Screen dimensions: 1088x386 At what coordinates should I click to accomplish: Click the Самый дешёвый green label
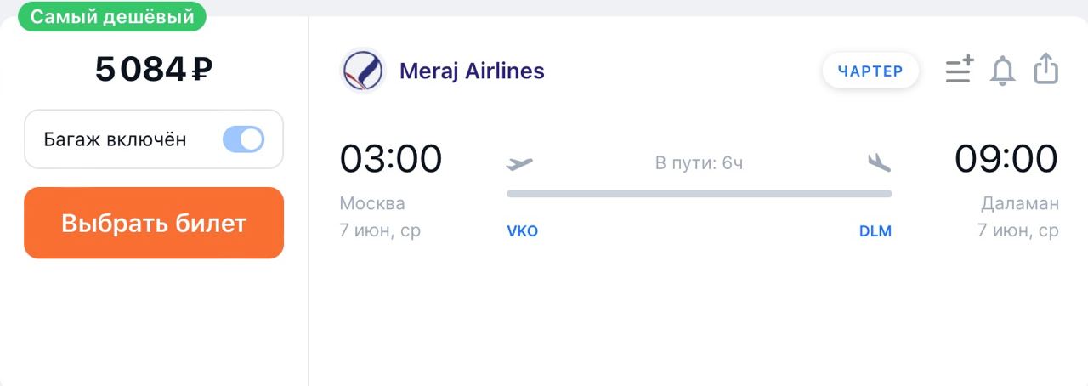pos(112,16)
